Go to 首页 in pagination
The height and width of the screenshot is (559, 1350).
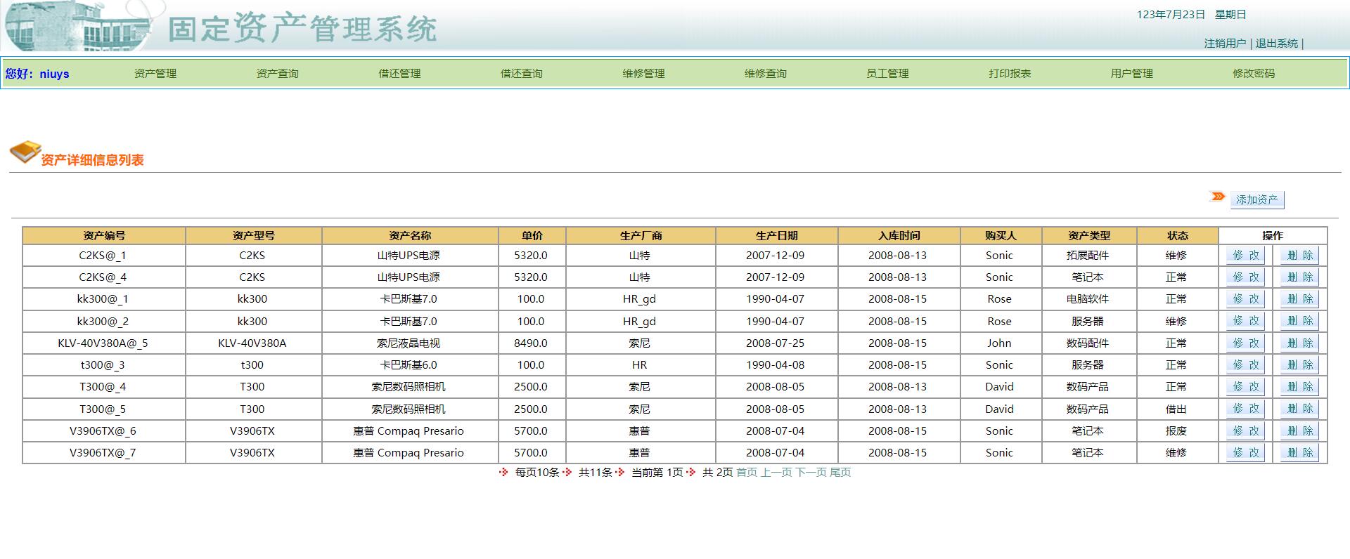coord(747,473)
